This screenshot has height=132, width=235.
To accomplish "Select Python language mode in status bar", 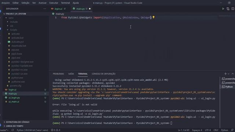I will pos(224,130).
